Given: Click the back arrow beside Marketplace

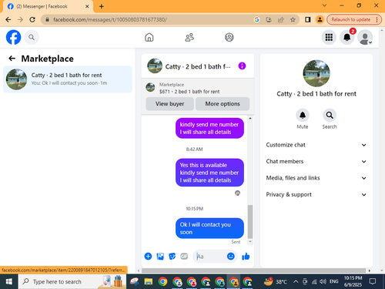Looking at the screenshot, I should pos(12,59).
